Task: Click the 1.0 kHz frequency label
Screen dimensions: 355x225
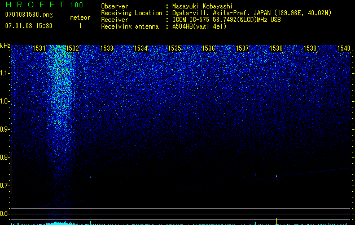Action: [x=5, y=101]
